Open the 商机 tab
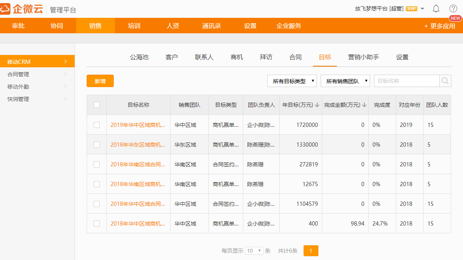This screenshot has width=463, height=260. coord(237,57)
